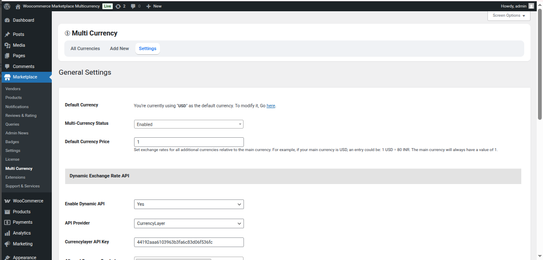The image size is (543, 260).
Task: Click the Dashboard gauge icon
Action: coord(7,20)
